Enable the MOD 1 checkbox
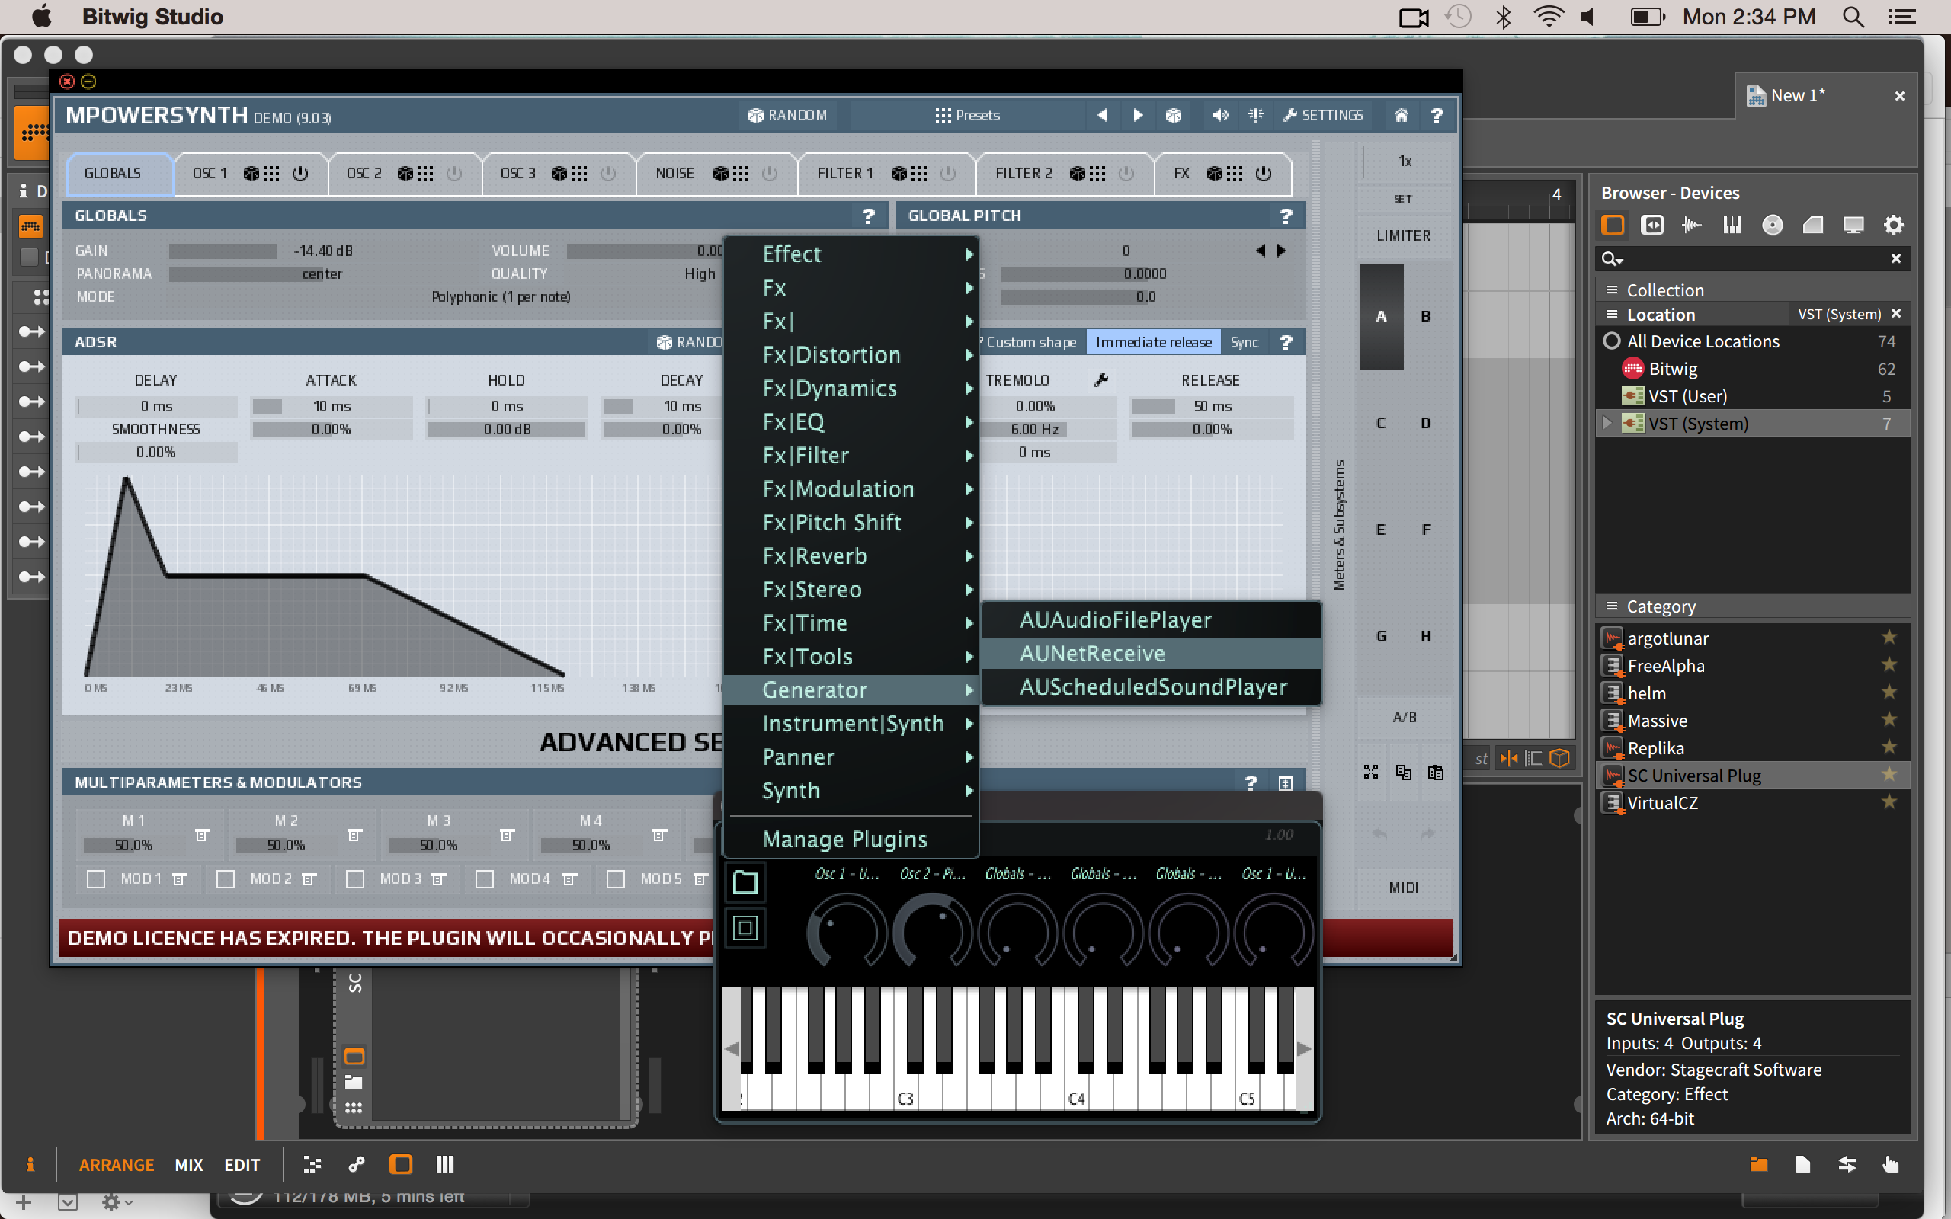The height and width of the screenshot is (1219, 1951). [96, 878]
